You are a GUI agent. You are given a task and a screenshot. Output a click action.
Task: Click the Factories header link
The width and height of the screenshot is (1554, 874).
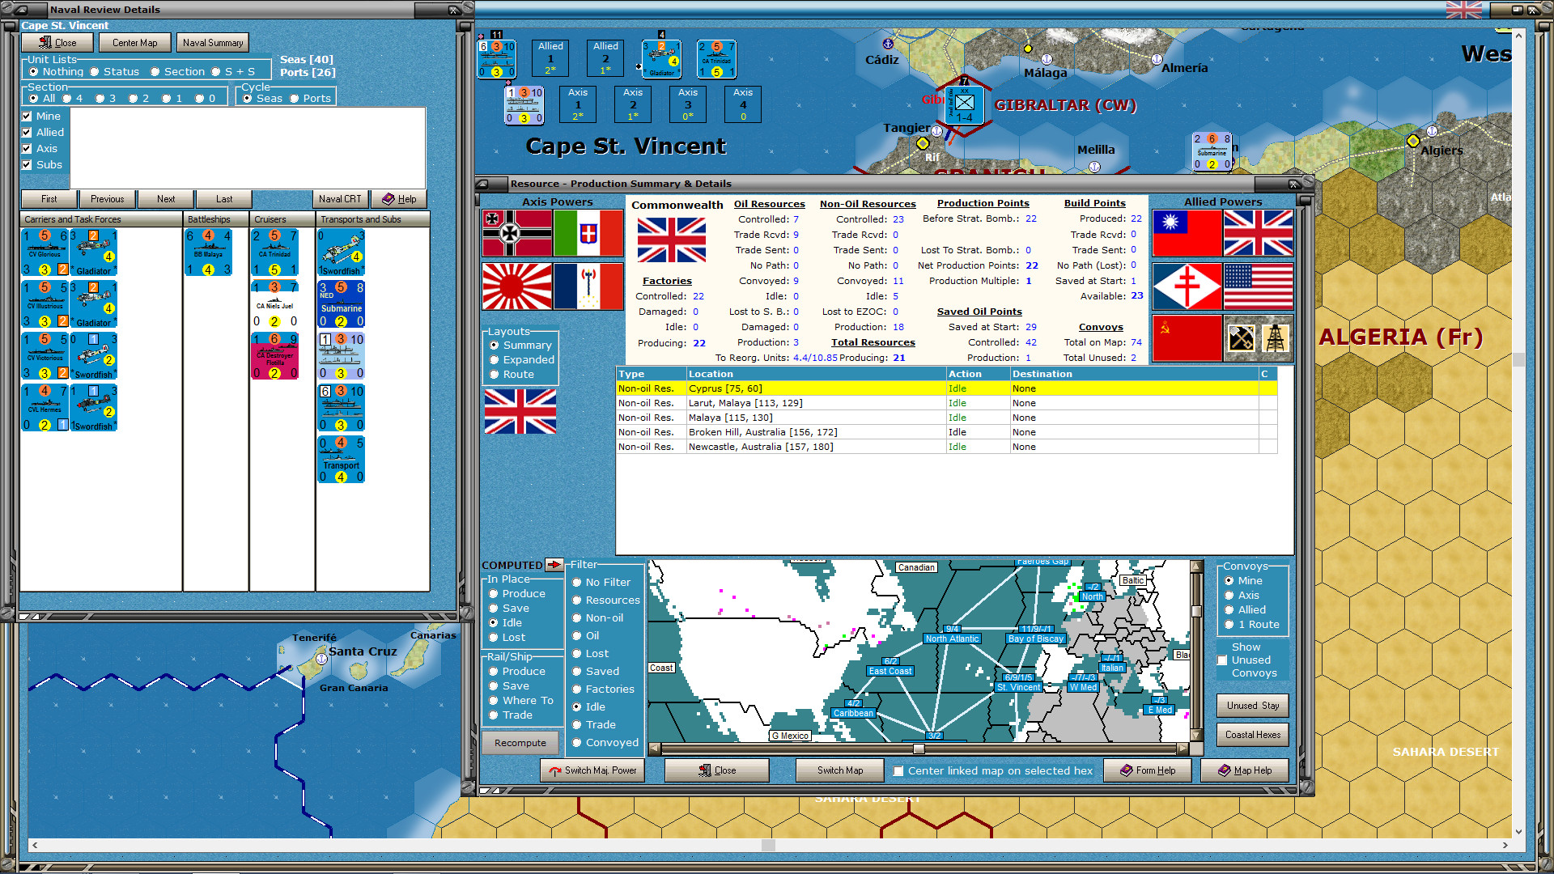(x=667, y=281)
